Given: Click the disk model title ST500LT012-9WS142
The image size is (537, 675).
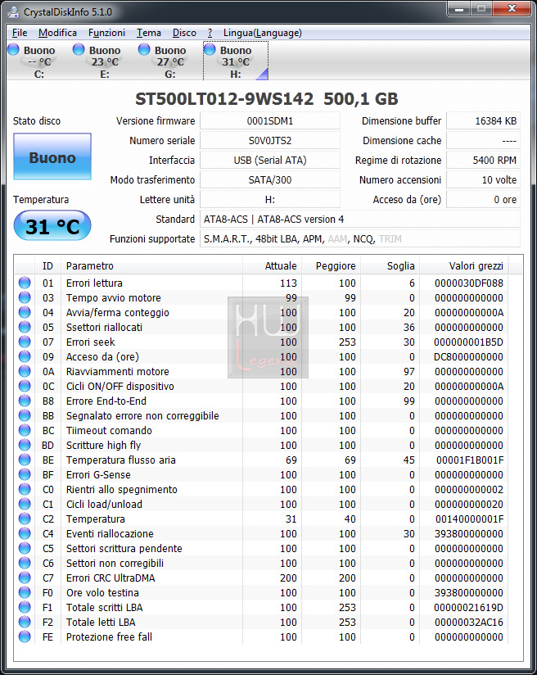Looking at the screenshot, I should pos(224,99).
